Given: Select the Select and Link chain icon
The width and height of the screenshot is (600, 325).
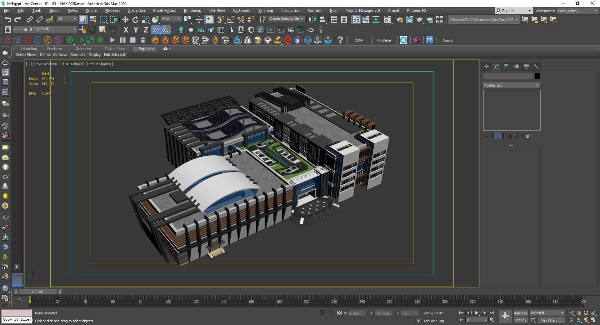Looking at the screenshot, I should (29, 19).
